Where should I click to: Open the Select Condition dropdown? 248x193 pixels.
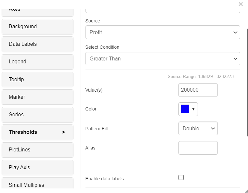[x=163, y=59]
